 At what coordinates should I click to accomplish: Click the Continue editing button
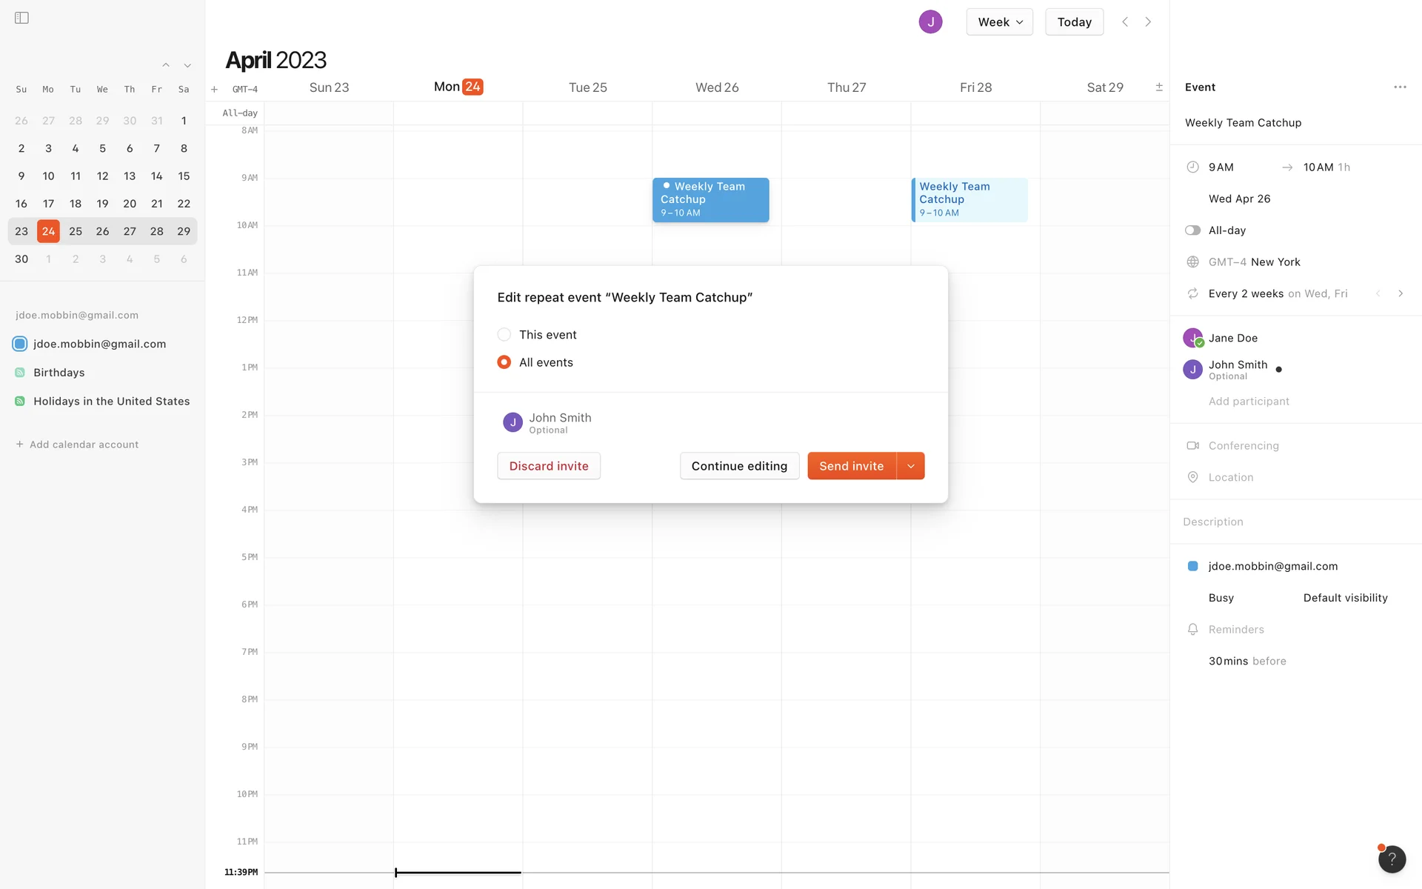(x=739, y=466)
